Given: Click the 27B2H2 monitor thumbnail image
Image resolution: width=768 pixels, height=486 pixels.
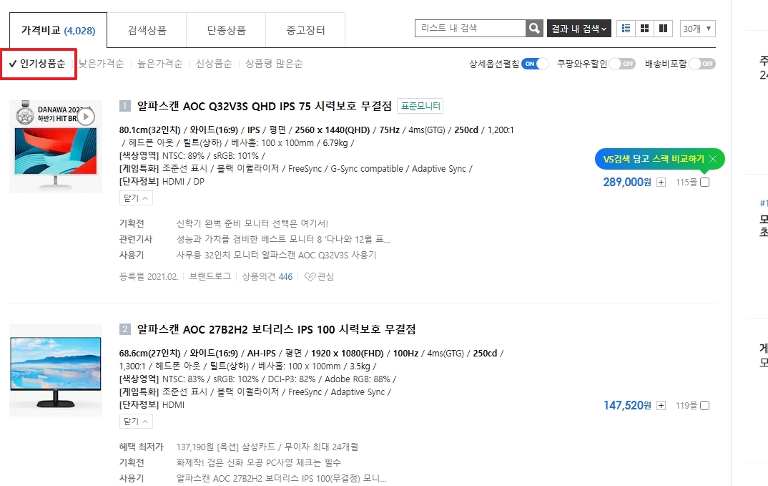Looking at the screenshot, I should click(x=56, y=370).
